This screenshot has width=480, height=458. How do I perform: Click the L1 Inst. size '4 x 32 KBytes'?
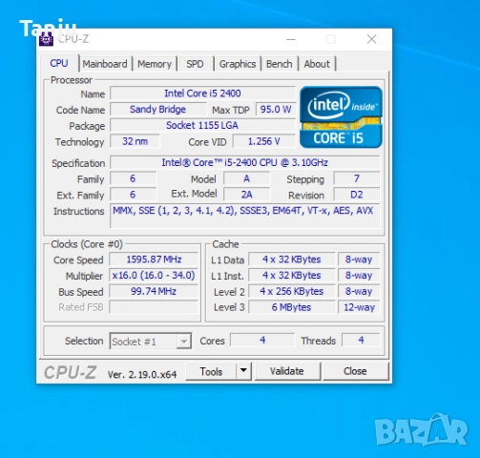click(x=292, y=276)
